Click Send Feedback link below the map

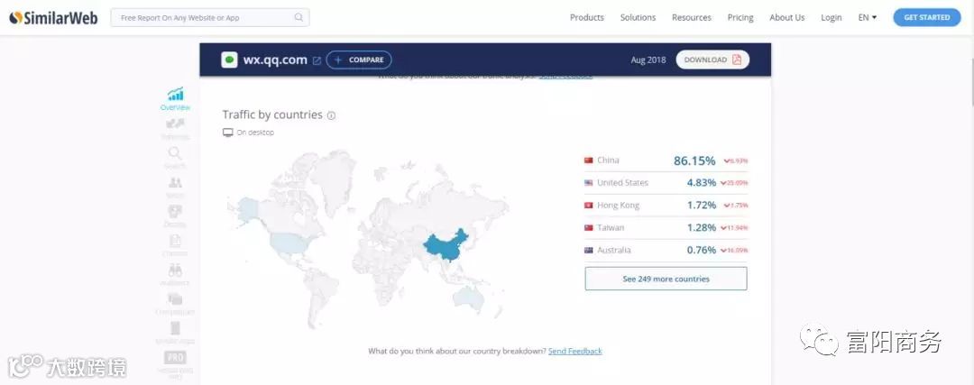point(575,351)
